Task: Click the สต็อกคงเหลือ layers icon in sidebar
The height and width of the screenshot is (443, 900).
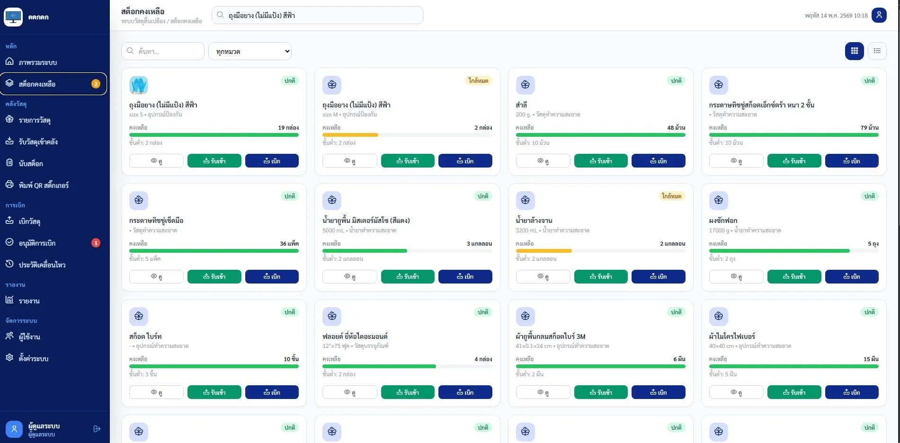Action: coord(9,83)
